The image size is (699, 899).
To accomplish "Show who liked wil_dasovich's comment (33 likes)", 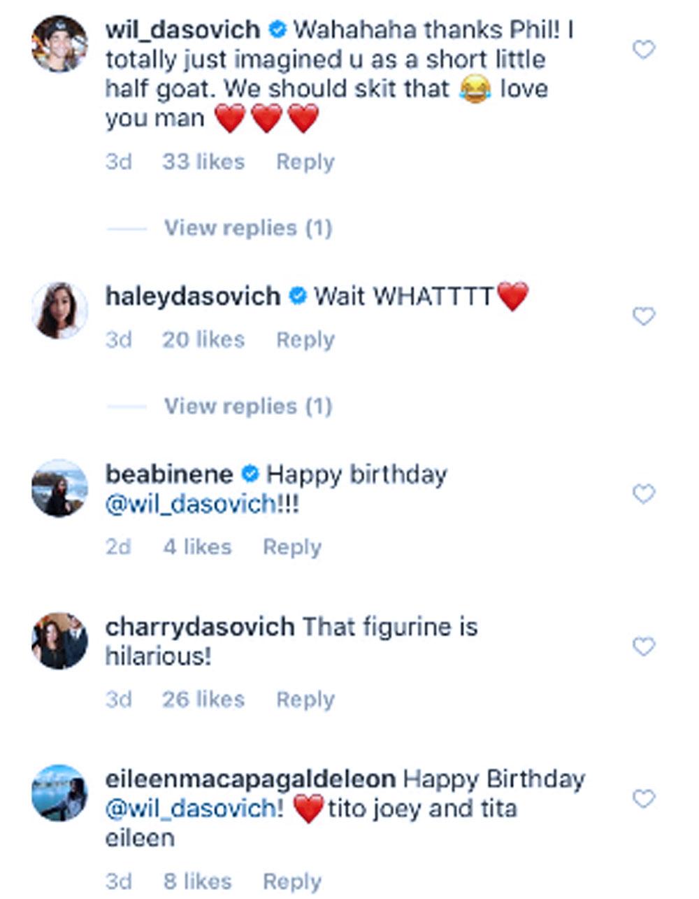I will click(203, 162).
